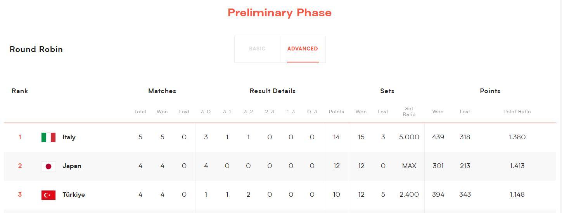Switch to the Basic tab
Viewport: 562px width, 213px height.
tap(257, 49)
